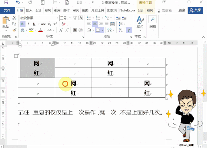
Task: Click the shading paint bucket icon
Action: tap(89, 30)
